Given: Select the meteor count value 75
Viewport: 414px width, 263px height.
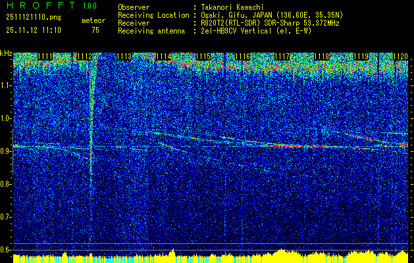Looking at the screenshot, I should click(x=95, y=30).
